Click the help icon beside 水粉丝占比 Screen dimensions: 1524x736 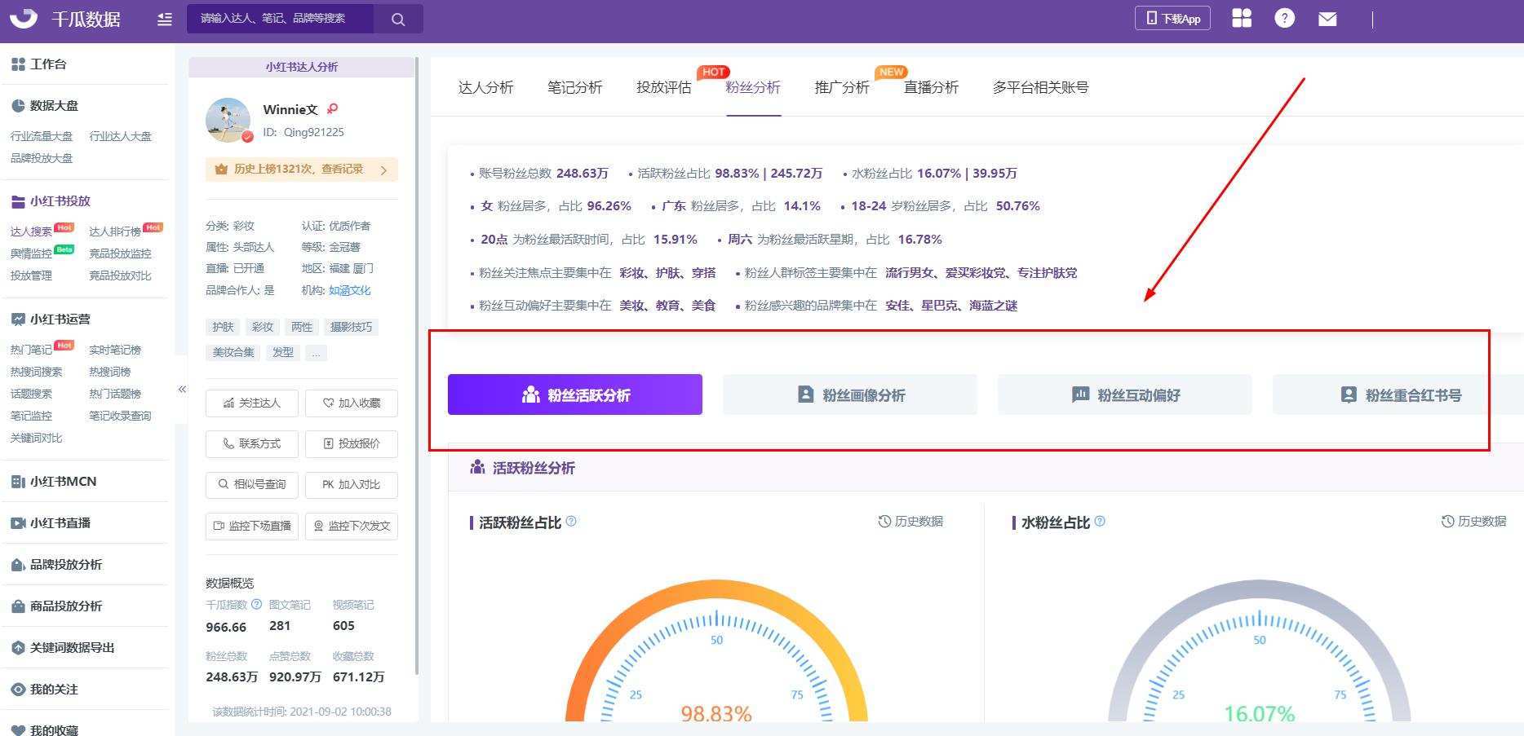tap(1100, 522)
